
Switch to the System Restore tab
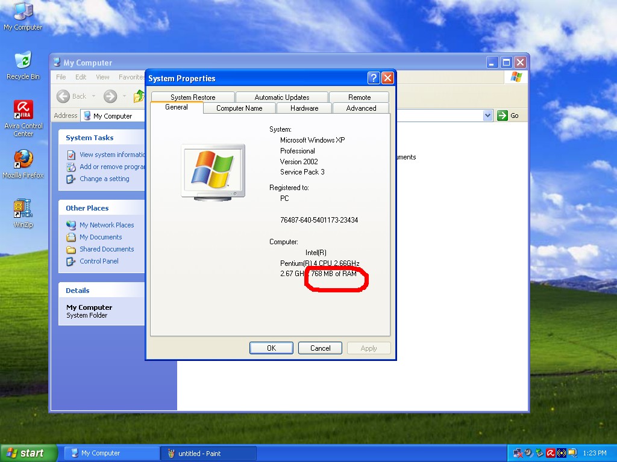click(x=193, y=97)
